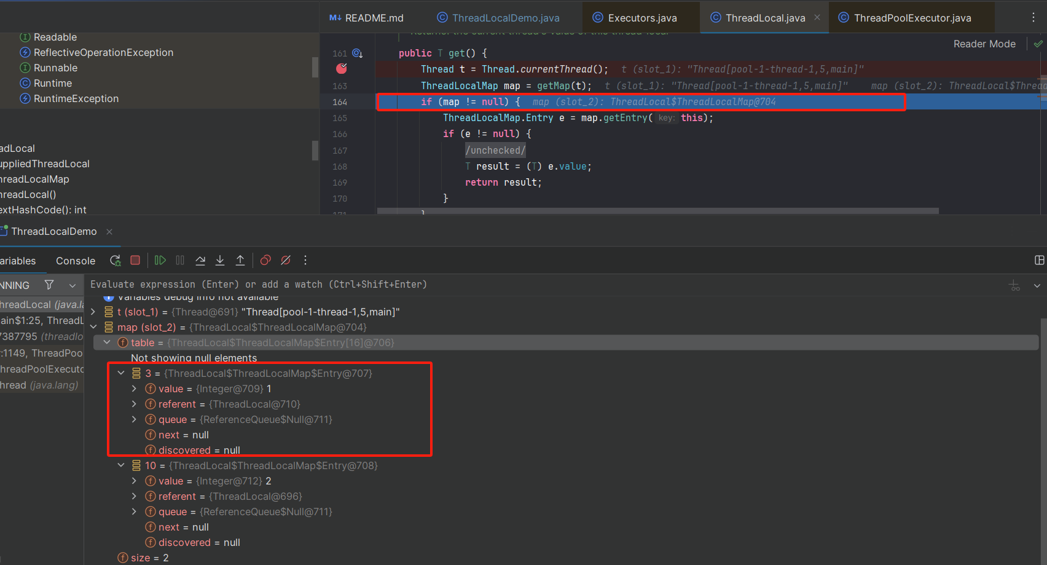Click line number 164 in the gutter
This screenshot has height=565, width=1047.
click(x=340, y=102)
